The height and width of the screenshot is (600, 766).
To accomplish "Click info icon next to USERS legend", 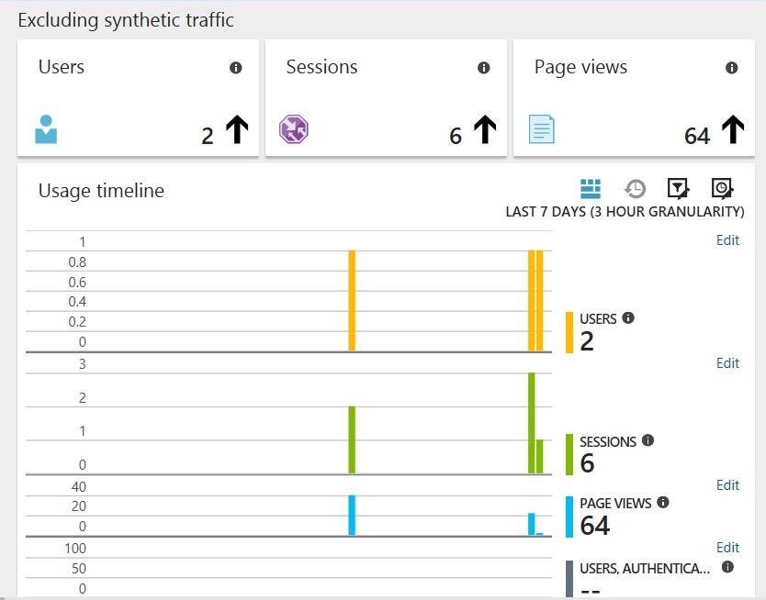I will click(x=628, y=318).
